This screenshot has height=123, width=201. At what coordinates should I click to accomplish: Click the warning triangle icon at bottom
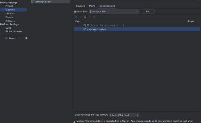pos(74,122)
